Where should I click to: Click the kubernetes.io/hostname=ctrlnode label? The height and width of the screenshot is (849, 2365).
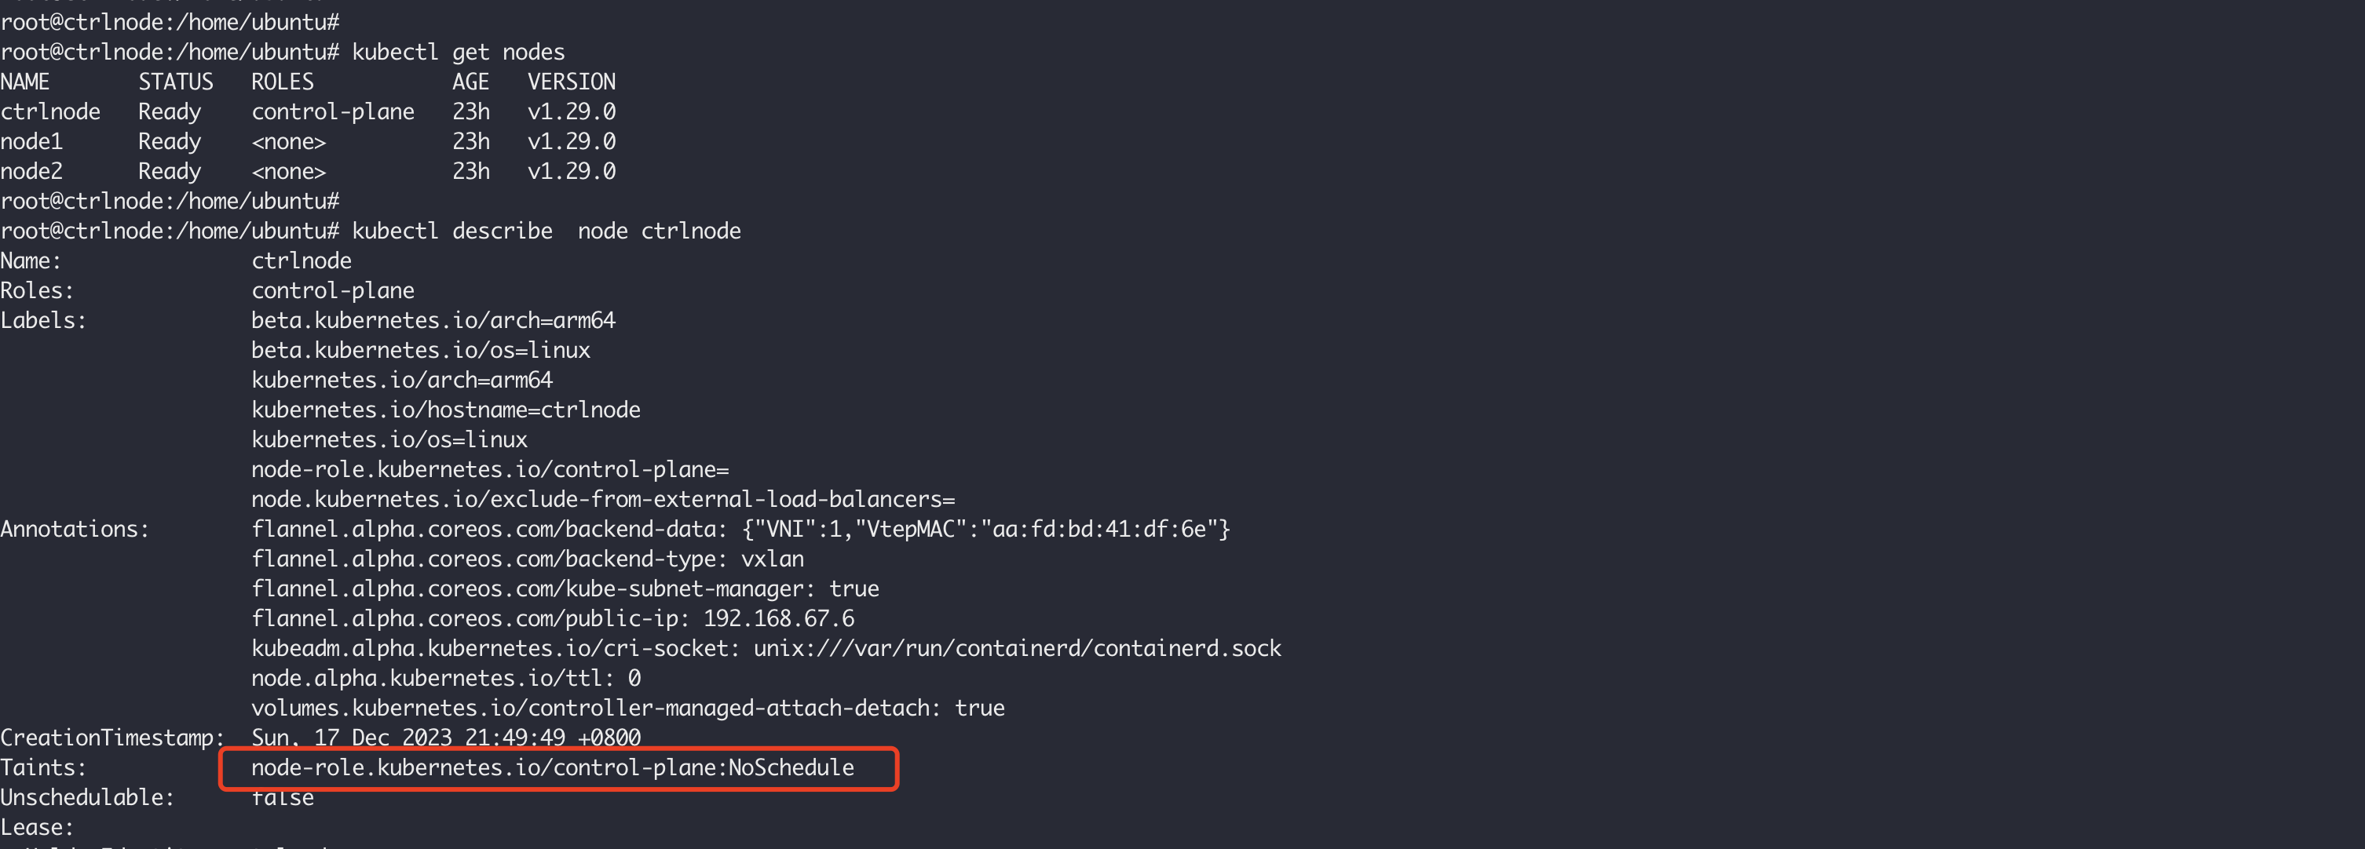click(x=446, y=410)
